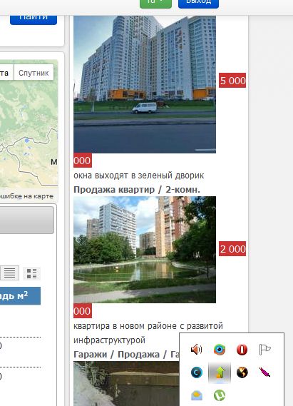Open the pond courtyard listing photo
293x406 pixels.
145,250
